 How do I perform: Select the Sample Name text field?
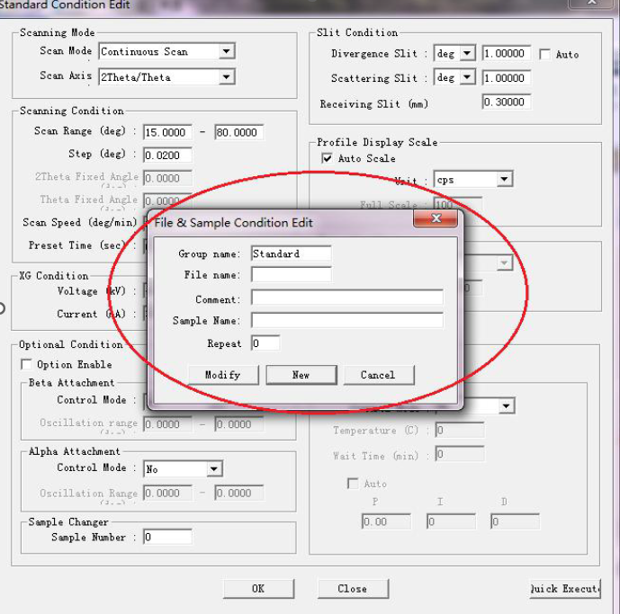346,320
